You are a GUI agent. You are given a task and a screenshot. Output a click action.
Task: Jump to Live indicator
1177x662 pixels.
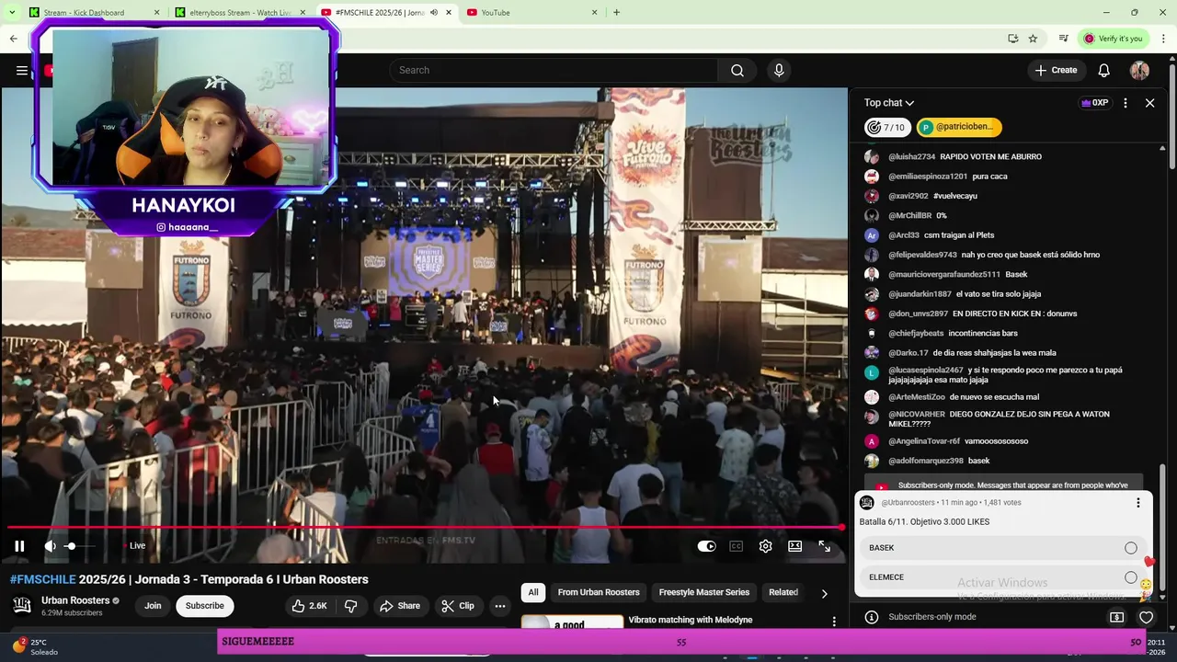(x=134, y=546)
